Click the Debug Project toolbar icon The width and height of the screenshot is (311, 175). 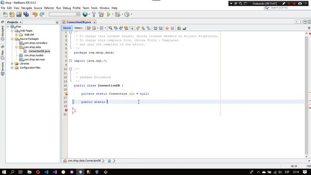(x=118, y=14)
